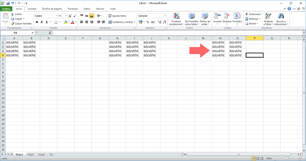
Task: Select all cells with the corner button
Action: (x=3, y=38)
